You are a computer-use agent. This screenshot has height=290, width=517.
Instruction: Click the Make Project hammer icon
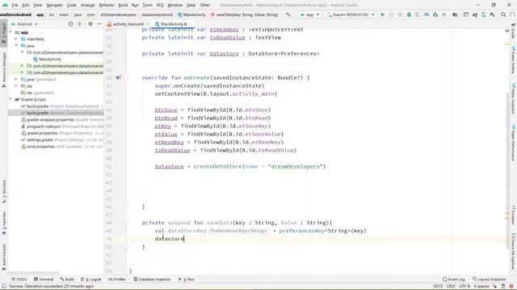[288, 14]
